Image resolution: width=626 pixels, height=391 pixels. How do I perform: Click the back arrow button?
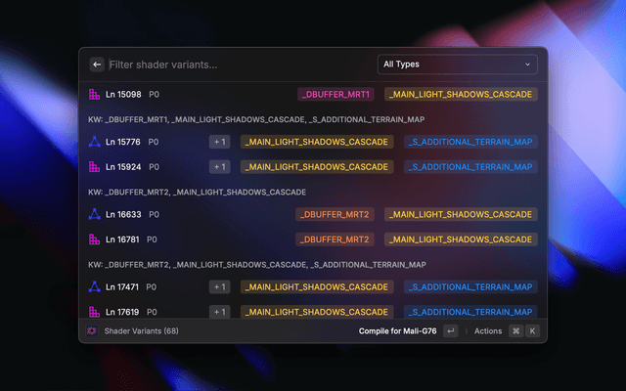tap(97, 65)
